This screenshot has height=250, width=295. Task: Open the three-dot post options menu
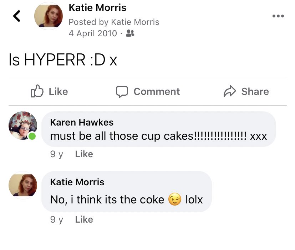point(278,16)
